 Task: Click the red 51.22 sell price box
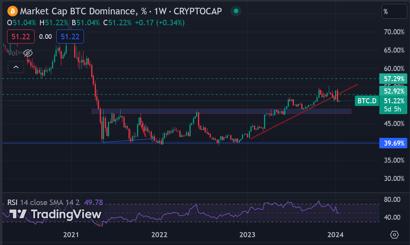tap(21, 36)
